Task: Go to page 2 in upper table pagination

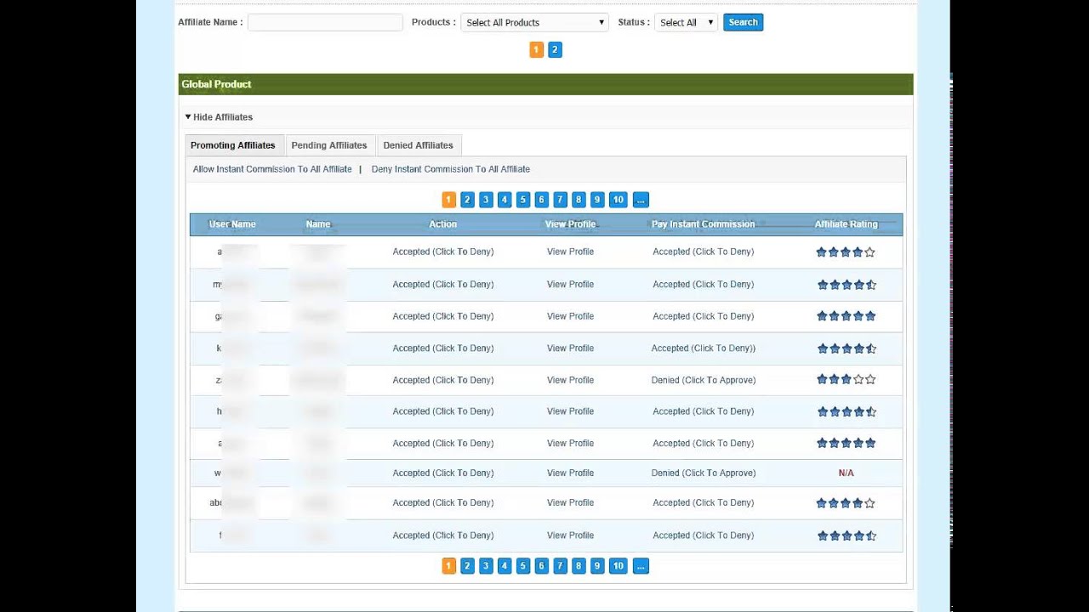Action: 467,200
